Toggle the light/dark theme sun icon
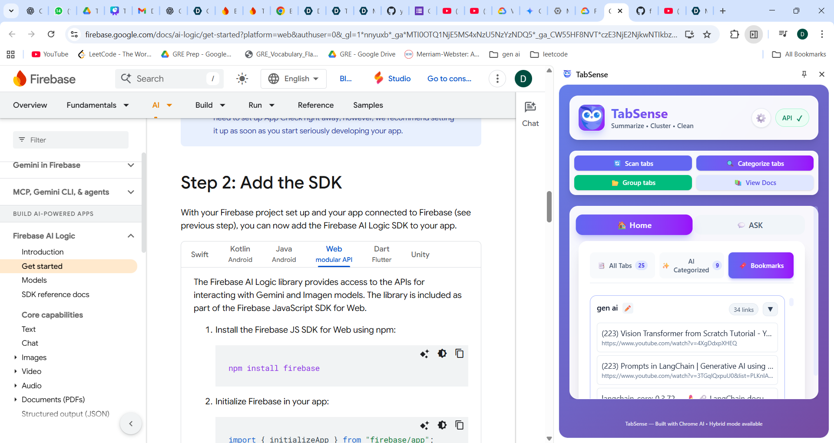 242,79
